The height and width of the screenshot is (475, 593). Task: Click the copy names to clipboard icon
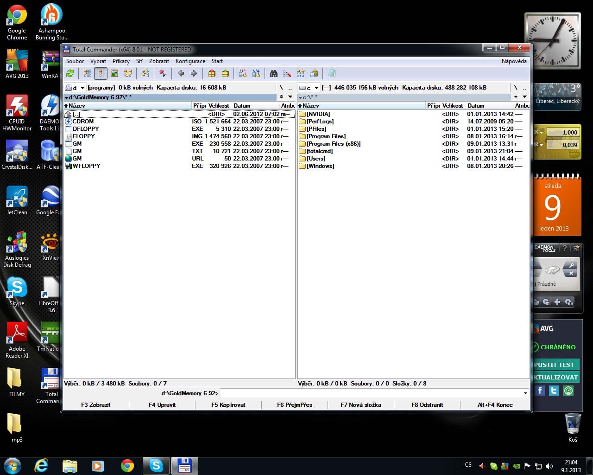314,73
